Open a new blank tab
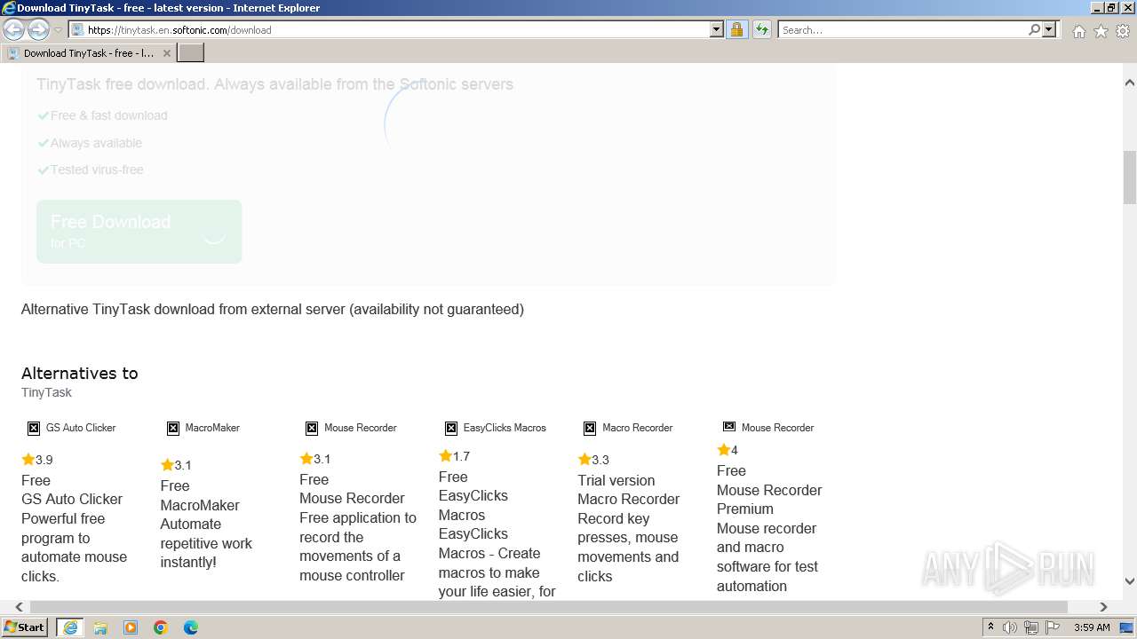 (x=191, y=53)
